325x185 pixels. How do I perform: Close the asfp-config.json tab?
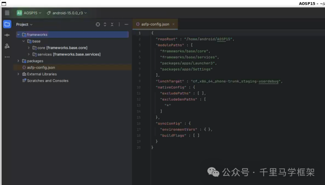[174, 24]
